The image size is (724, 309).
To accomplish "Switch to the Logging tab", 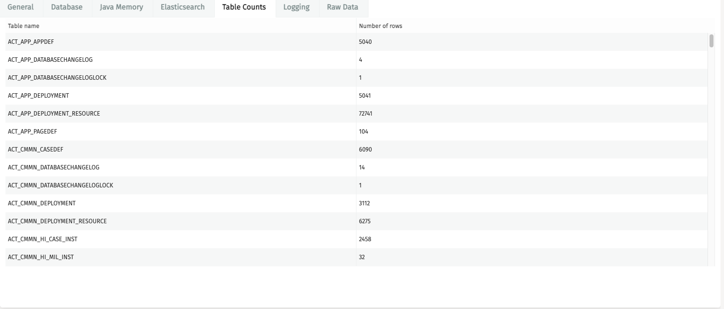I will coord(297,7).
